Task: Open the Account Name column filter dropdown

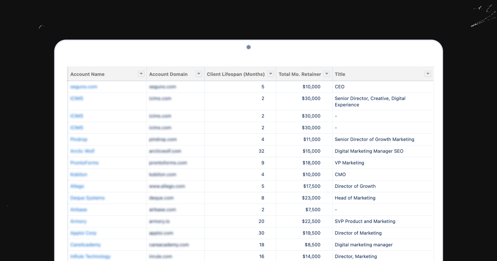Action: pyautogui.click(x=141, y=74)
